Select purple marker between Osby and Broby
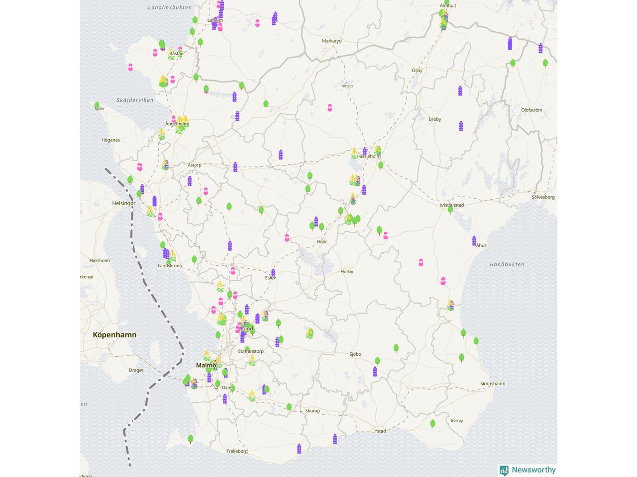 [460, 91]
